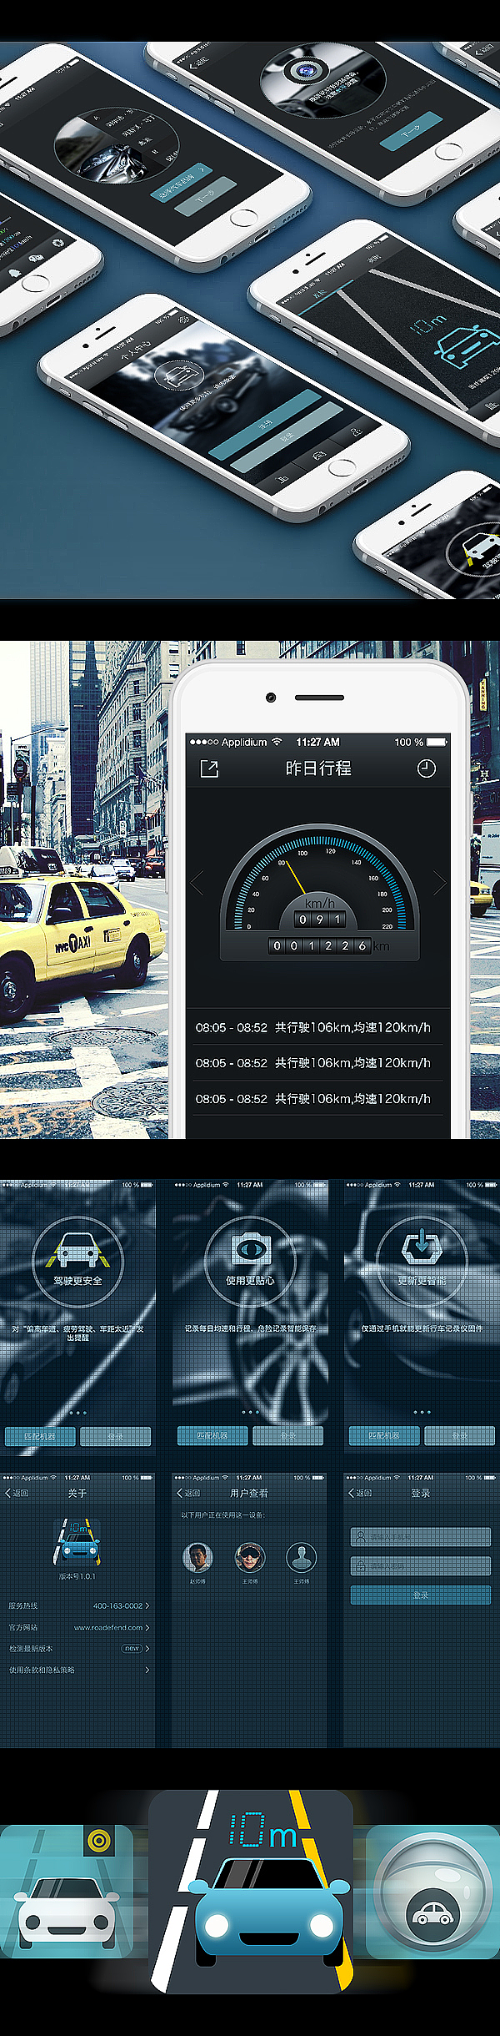This screenshot has width=500, height=2036.
Task: Open the www.roadefend.com website link
Action: pyautogui.click(x=108, y=1627)
